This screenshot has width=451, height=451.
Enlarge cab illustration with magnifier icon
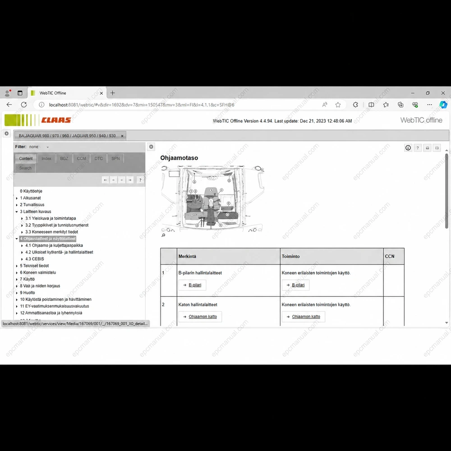pyautogui.click(x=163, y=235)
